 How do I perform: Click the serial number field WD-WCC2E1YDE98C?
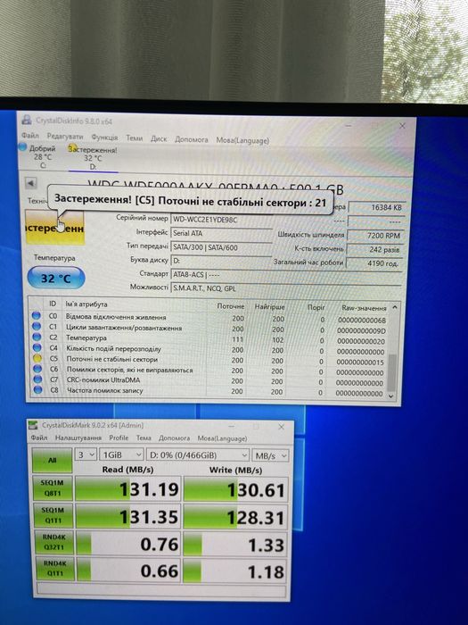[221, 220]
